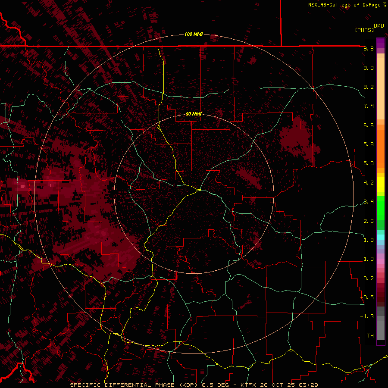Click the pink segment of the color bar
This screenshot has height=388, width=388.
tap(381, 261)
